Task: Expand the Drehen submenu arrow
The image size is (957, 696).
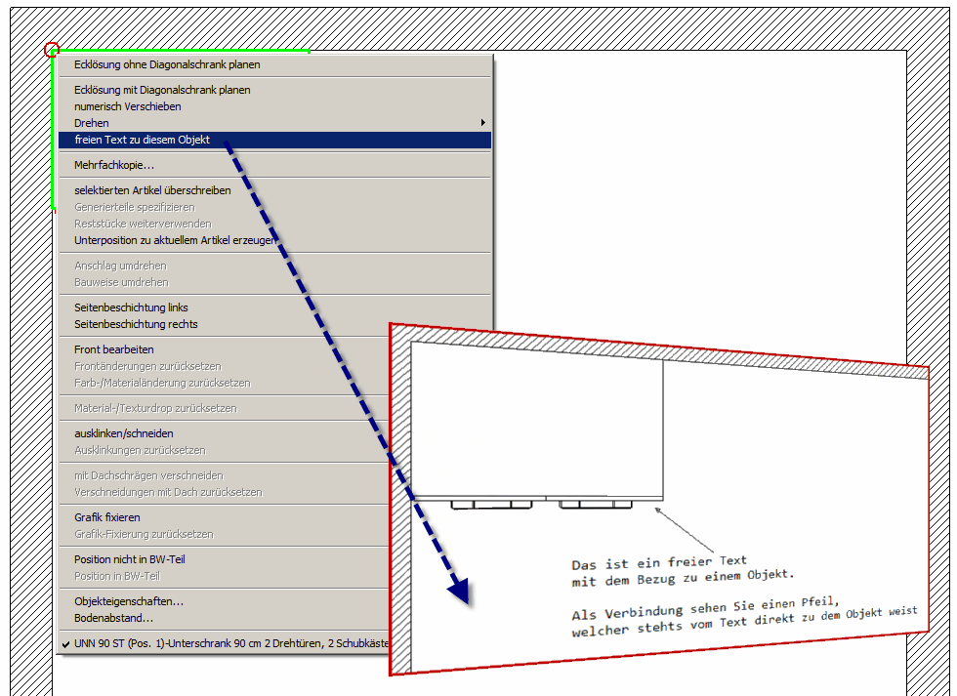Action: click(482, 123)
